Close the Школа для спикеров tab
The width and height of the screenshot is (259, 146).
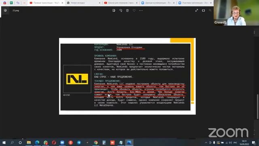pos(137,3)
